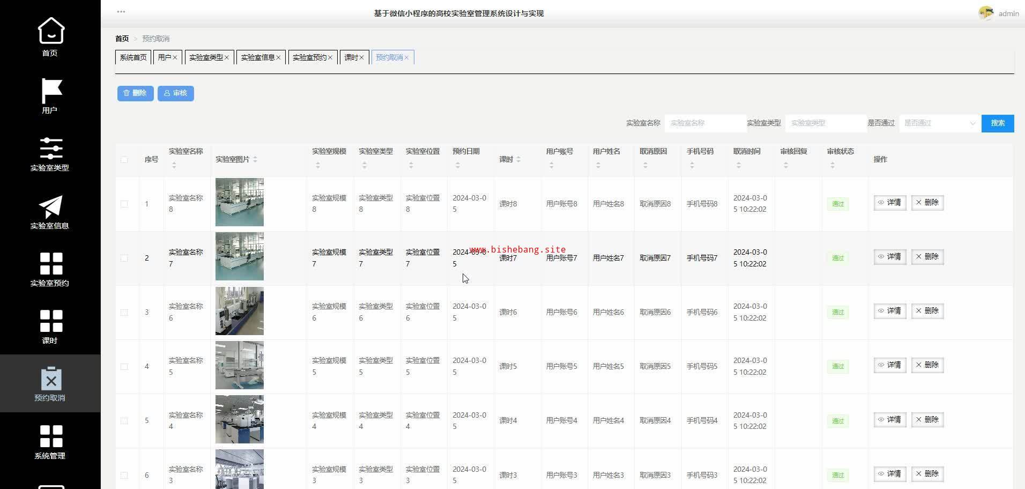
Task: Click the 课时 grid icon in sidebar
Action: click(x=51, y=321)
